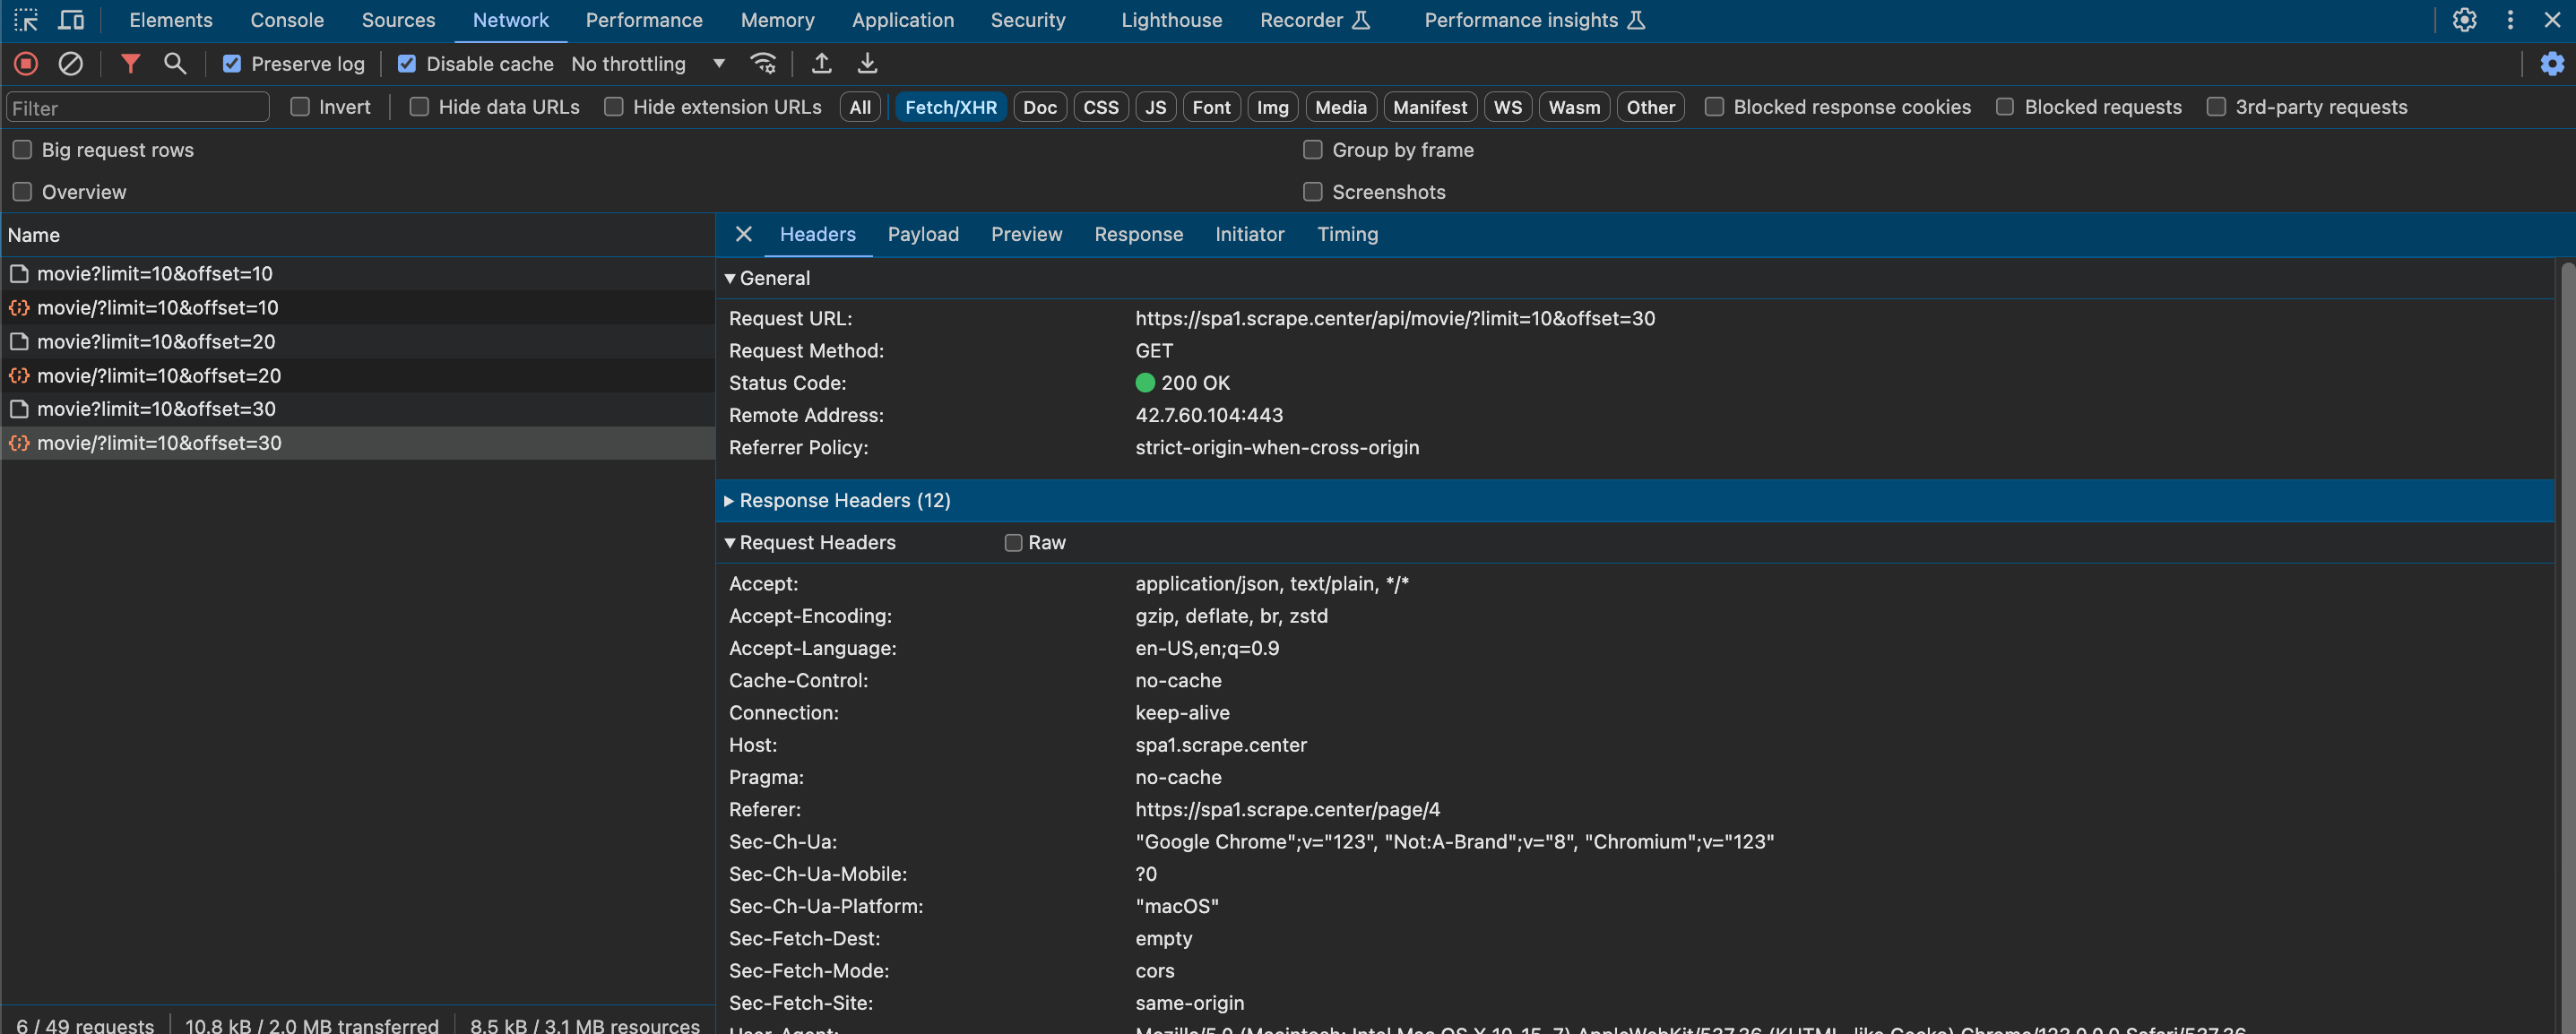
Task: Select the All request type filter
Action: (x=860, y=107)
